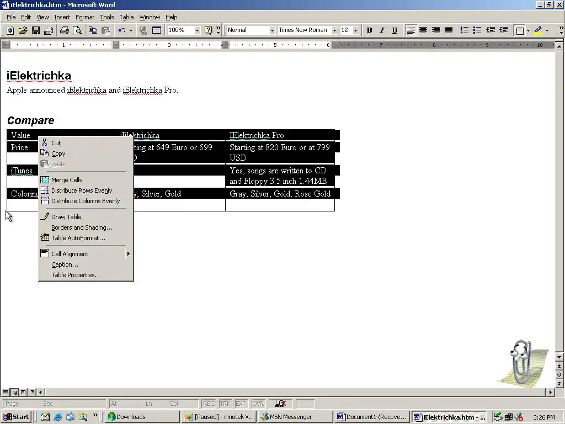This screenshot has width=565, height=424.
Task: Increase the paragraph indent
Action: click(503, 30)
